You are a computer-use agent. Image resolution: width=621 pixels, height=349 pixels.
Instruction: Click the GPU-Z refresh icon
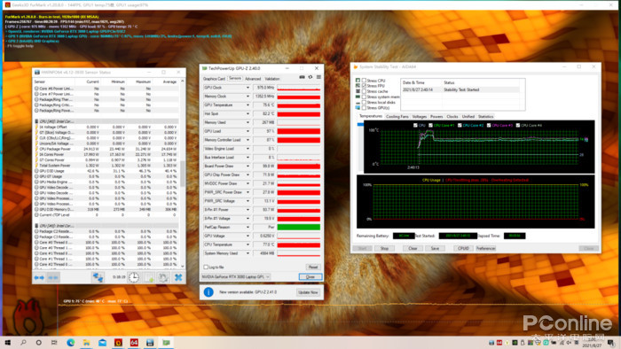click(310, 77)
